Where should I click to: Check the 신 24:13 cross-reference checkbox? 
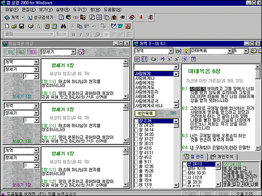(x=184, y=164)
